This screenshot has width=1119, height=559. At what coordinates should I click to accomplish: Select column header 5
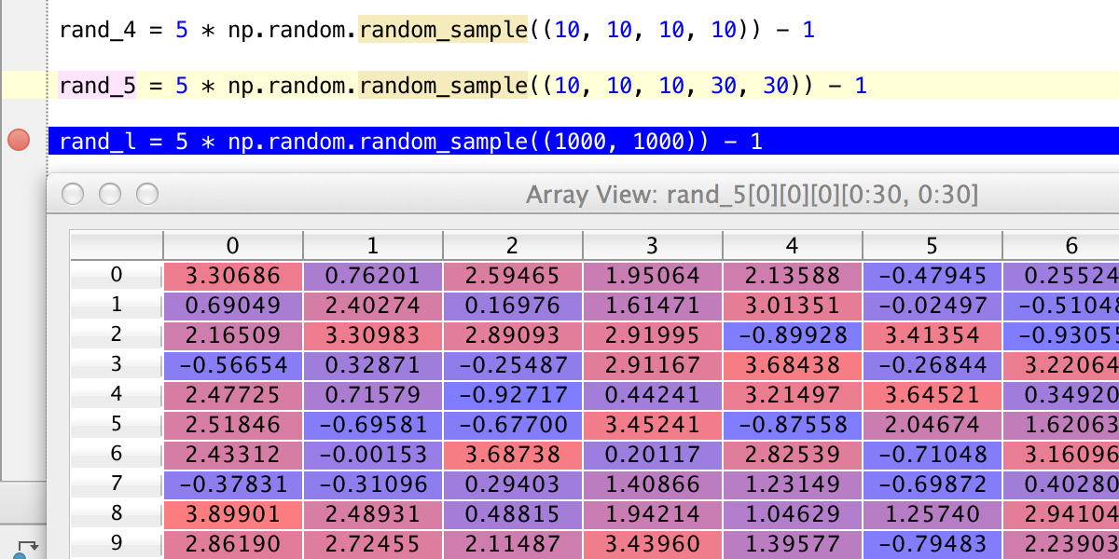tap(932, 246)
